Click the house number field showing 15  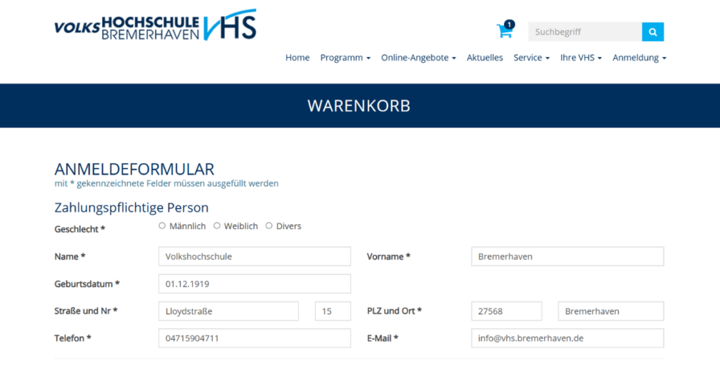click(x=333, y=311)
